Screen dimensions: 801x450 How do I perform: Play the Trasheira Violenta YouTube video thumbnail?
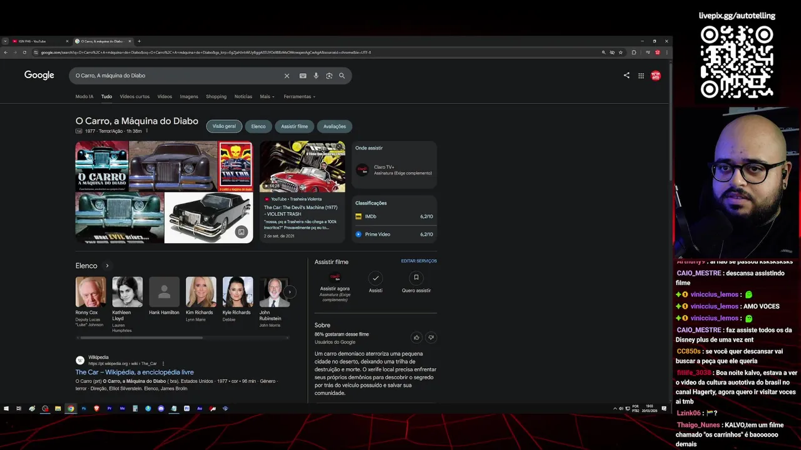click(x=302, y=166)
